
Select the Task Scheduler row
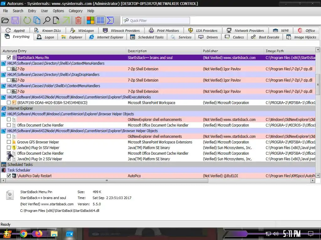point(158,170)
